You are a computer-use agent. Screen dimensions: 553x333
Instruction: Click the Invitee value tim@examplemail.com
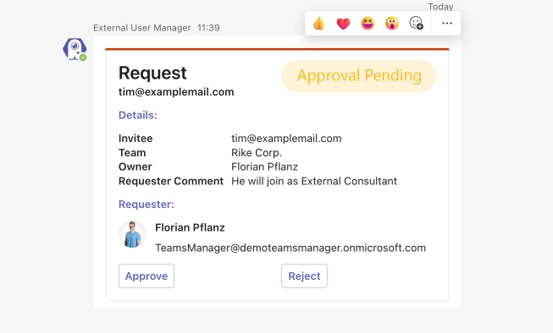[x=286, y=139]
